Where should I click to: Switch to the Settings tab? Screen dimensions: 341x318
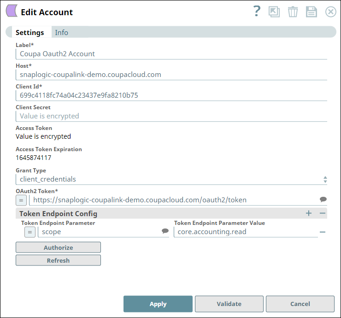[x=30, y=32]
